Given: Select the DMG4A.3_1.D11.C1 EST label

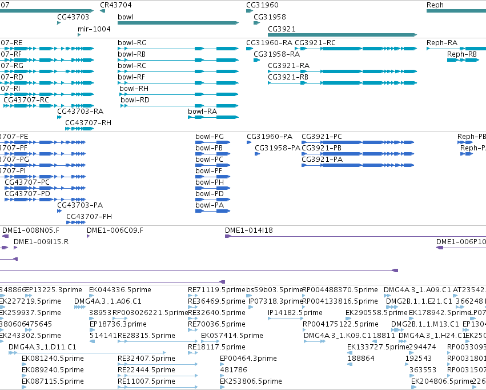Looking at the screenshot, I should point(42,347).
